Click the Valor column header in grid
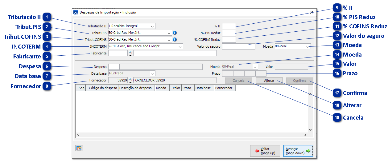Image resolution: width=392 pixels, height=162 pixels. pyautogui.click(x=175, y=88)
